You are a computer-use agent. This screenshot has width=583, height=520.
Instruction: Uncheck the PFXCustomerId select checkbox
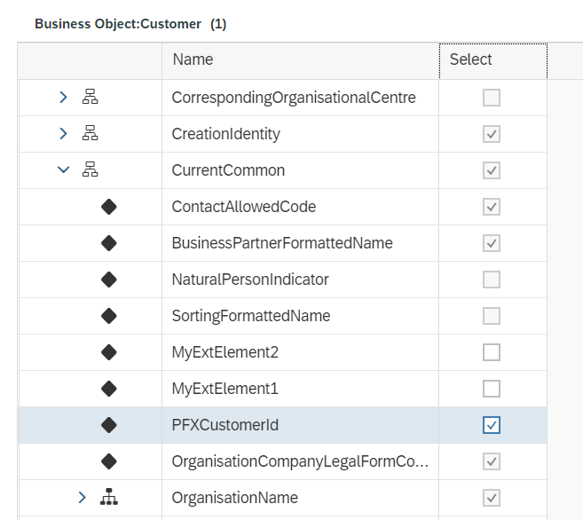[492, 425]
